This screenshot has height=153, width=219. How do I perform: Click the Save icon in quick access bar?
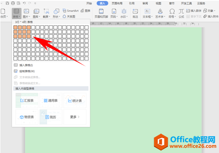(8, 3)
